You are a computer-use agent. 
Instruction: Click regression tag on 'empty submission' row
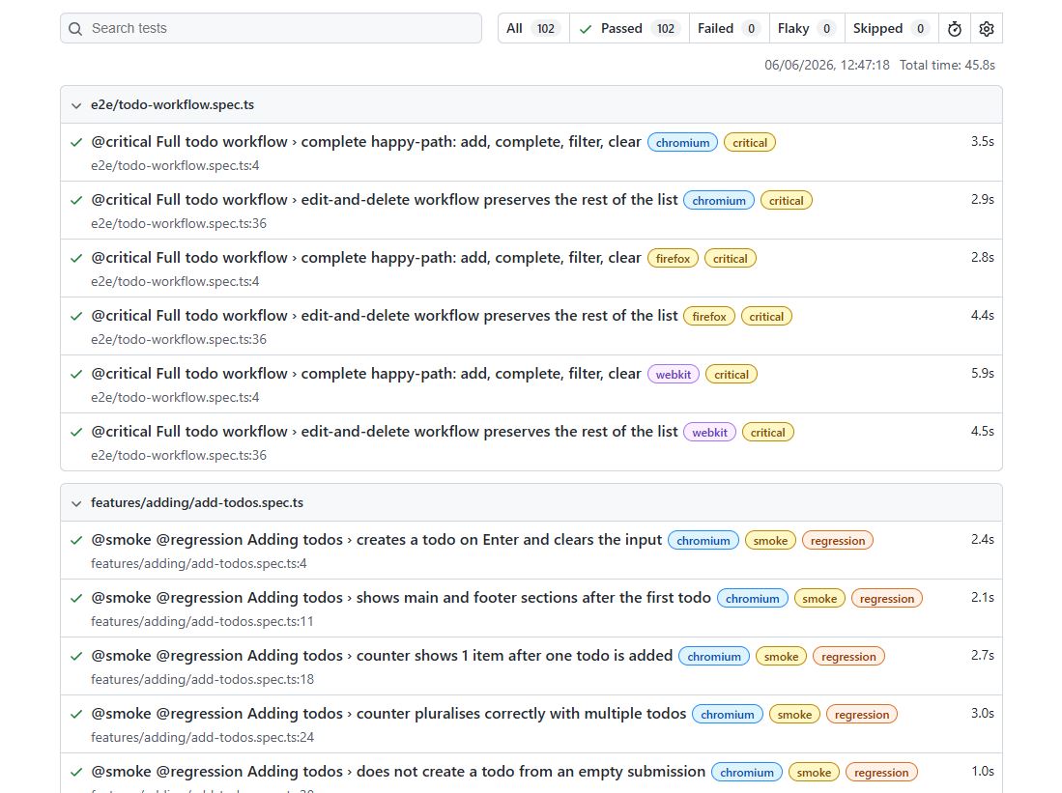click(x=881, y=773)
